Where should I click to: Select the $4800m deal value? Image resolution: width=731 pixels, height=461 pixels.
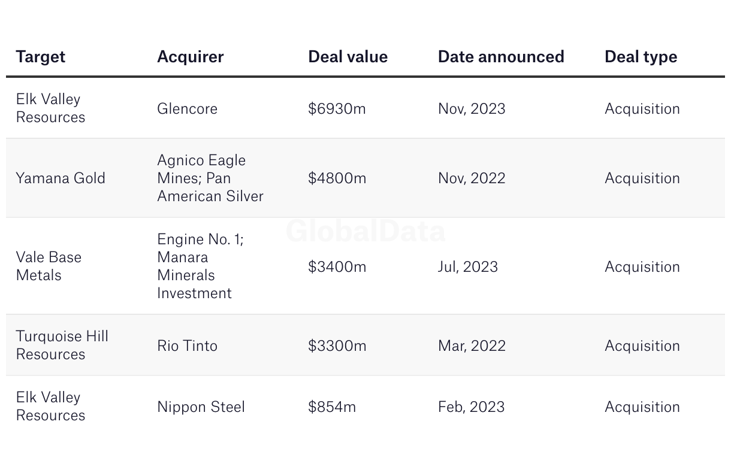point(337,178)
